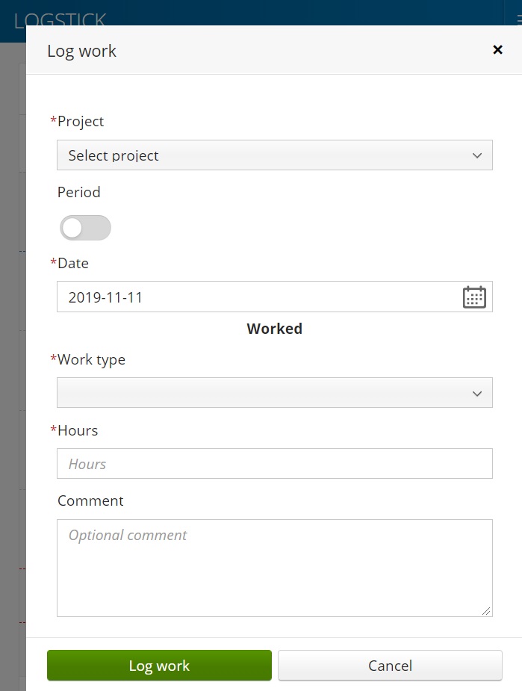Open the hamburger menu in header
The height and width of the screenshot is (691, 522).
click(x=519, y=19)
